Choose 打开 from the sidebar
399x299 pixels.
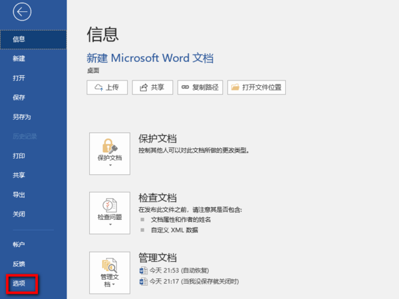pos(33,78)
